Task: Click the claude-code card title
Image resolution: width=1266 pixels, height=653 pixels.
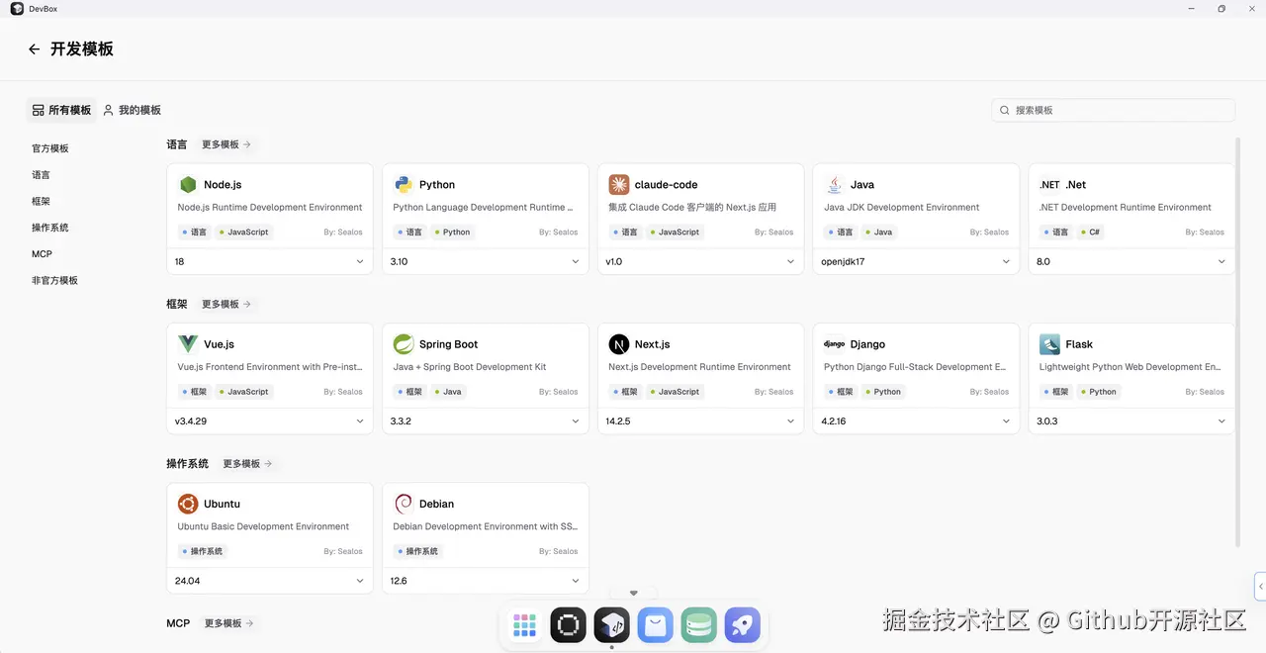Action: [666, 185]
